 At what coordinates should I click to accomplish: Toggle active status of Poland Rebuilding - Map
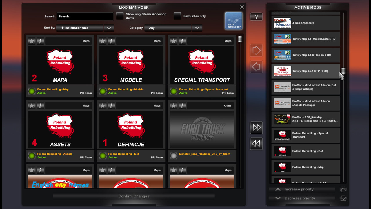tap(32, 91)
